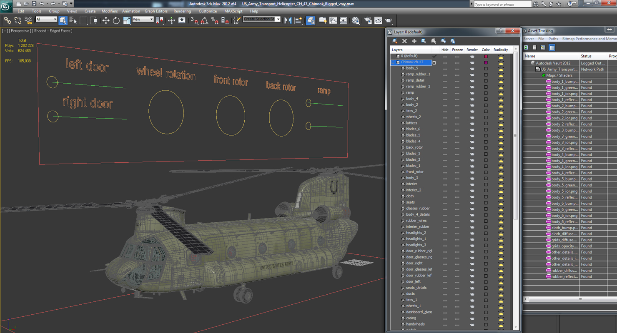This screenshot has height=333, width=617.
Task: Toggle 3D Snaps icon
Action: [x=194, y=20]
